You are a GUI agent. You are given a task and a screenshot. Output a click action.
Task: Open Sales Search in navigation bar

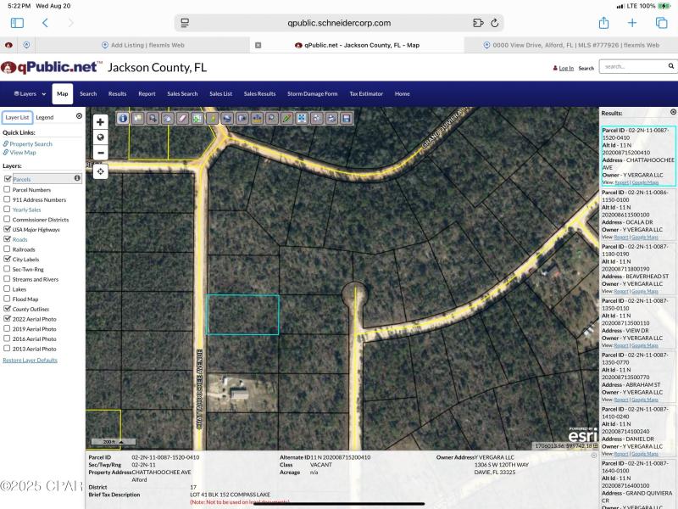click(x=182, y=94)
